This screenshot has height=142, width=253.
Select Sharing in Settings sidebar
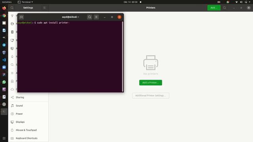click(x=28, y=97)
